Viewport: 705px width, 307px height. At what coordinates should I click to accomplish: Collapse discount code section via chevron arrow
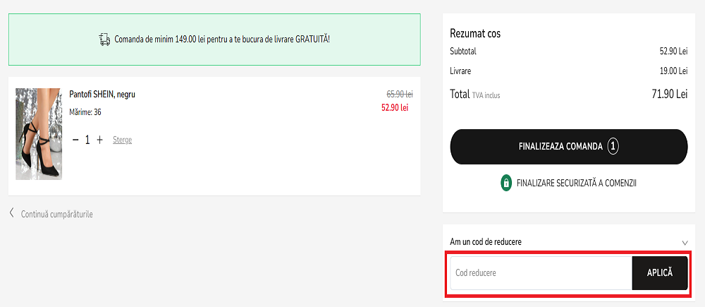coord(685,242)
